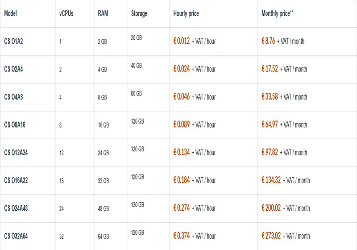The image size is (357, 250).
Task: Select the CS O2A4 model name
Action: [x=14, y=69]
